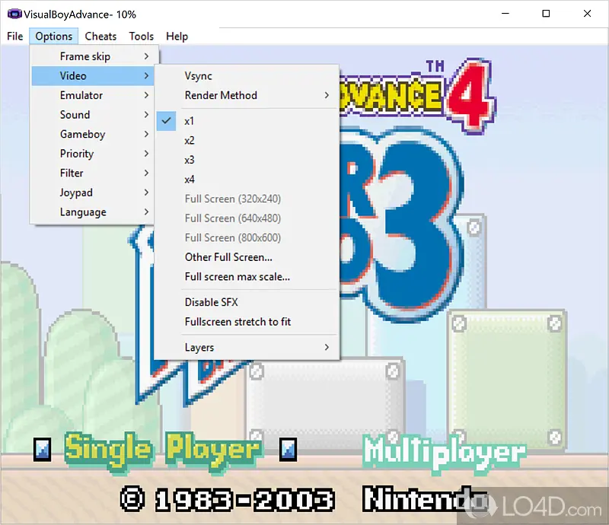The width and height of the screenshot is (609, 525).
Task: Open the Tools menu
Action: point(141,36)
